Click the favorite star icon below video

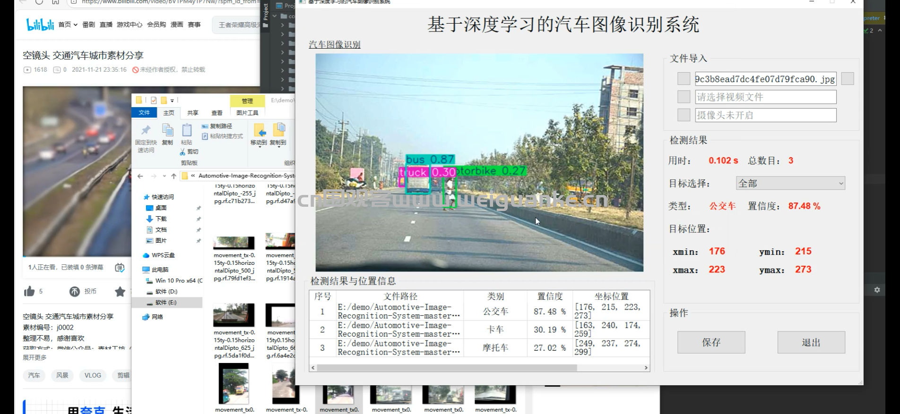120,291
